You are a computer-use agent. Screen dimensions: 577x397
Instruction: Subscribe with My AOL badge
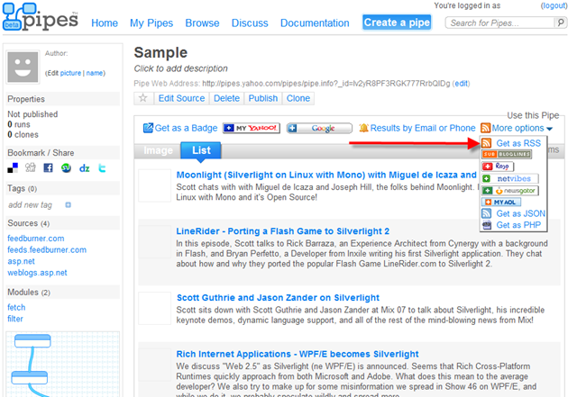tap(501, 203)
